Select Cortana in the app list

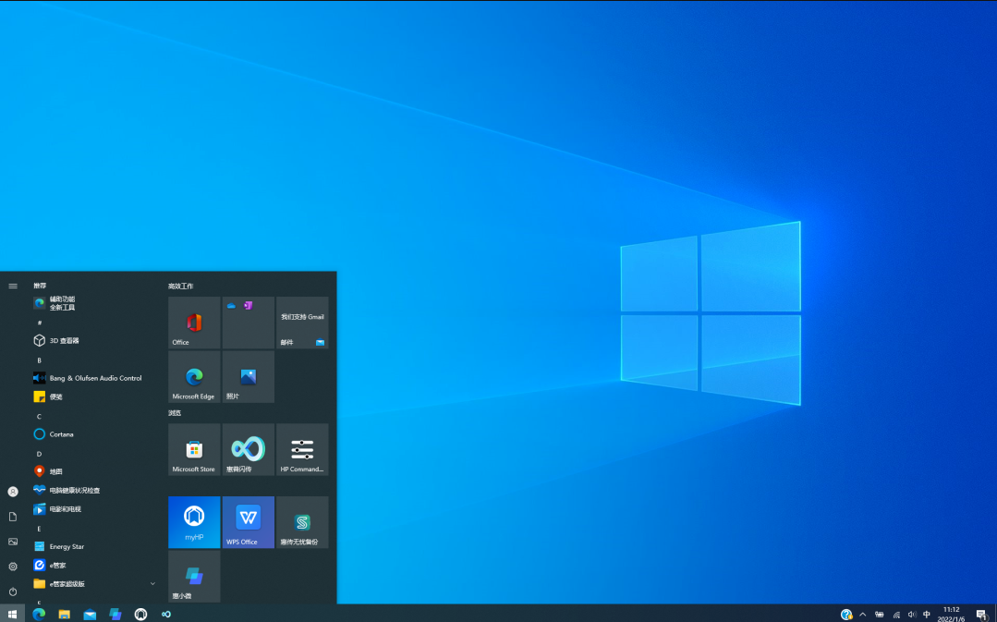(62, 433)
